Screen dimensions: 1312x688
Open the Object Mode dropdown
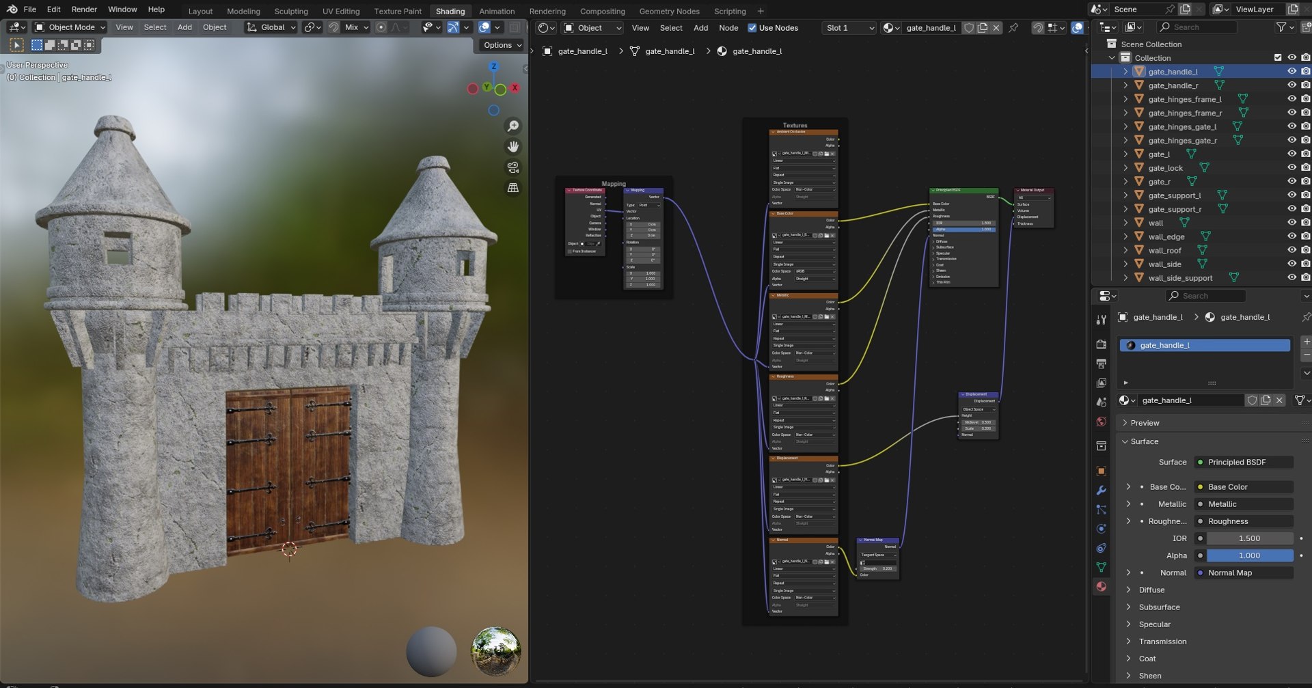[70, 27]
